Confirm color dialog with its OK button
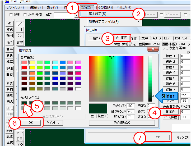The image size is (191, 146). [30, 123]
